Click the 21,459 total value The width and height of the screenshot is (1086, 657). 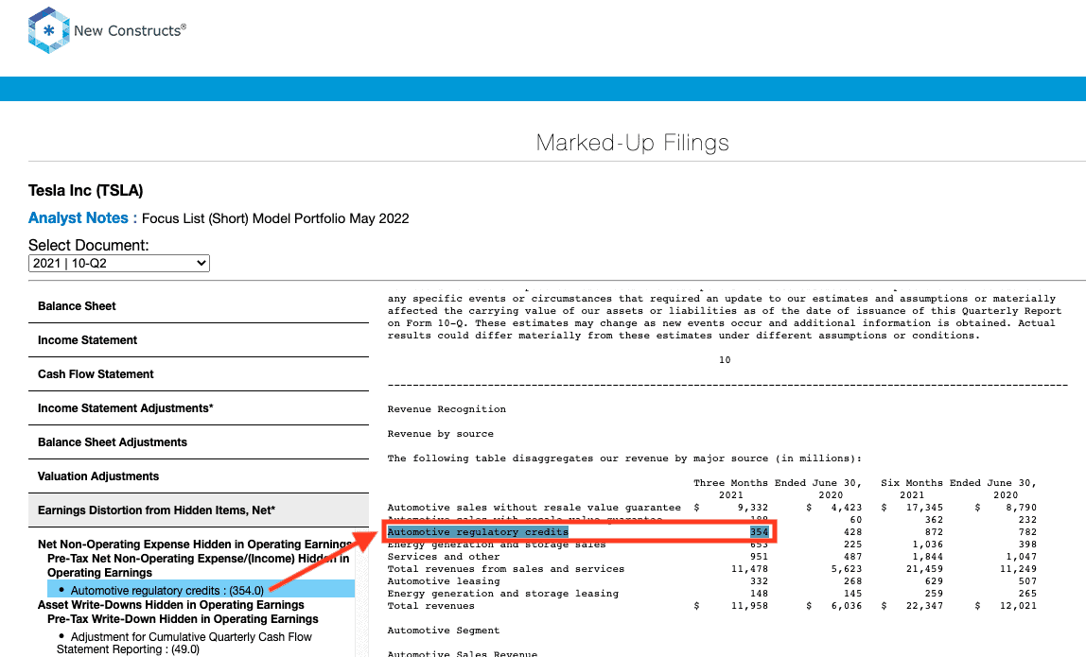(924, 569)
